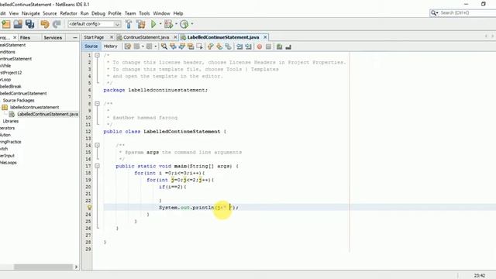Start macro recording with the red circle
The width and height of the screenshot is (496, 279).
260,46
